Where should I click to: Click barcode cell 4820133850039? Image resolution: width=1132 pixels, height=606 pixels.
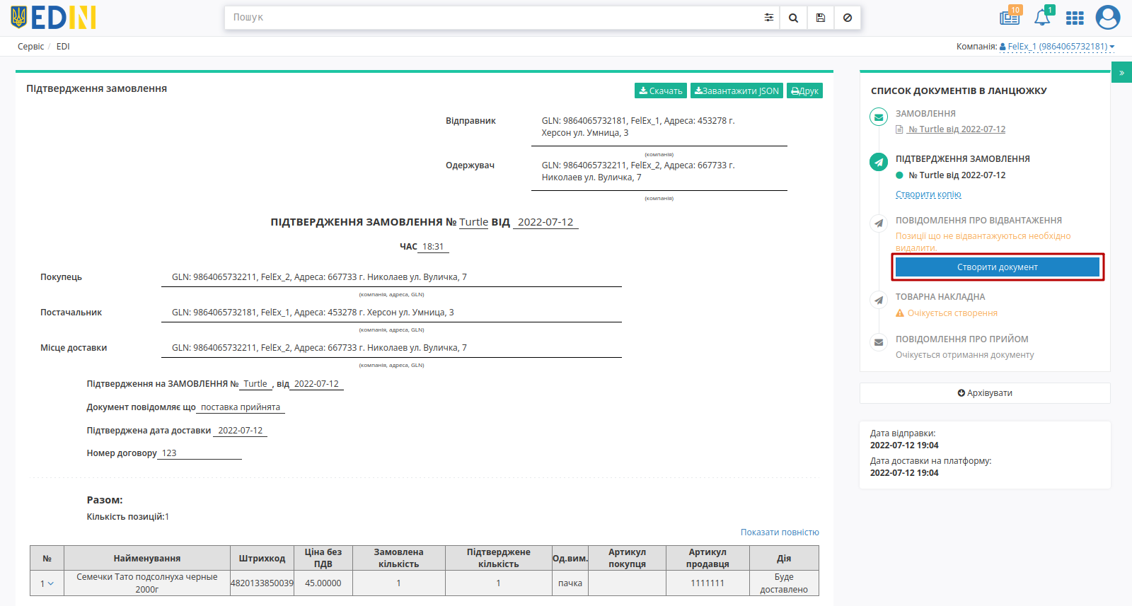click(262, 583)
